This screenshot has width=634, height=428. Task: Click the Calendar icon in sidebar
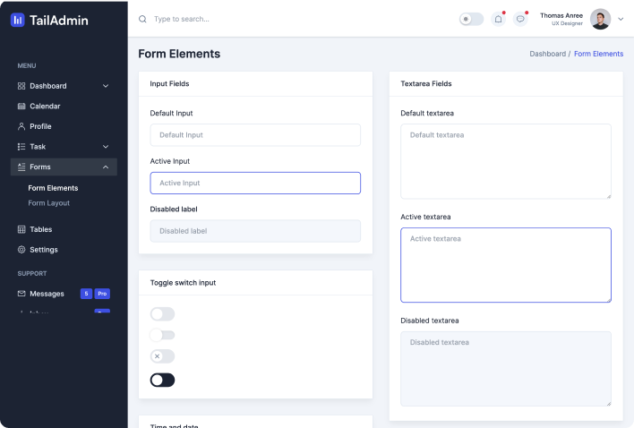click(x=21, y=107)
